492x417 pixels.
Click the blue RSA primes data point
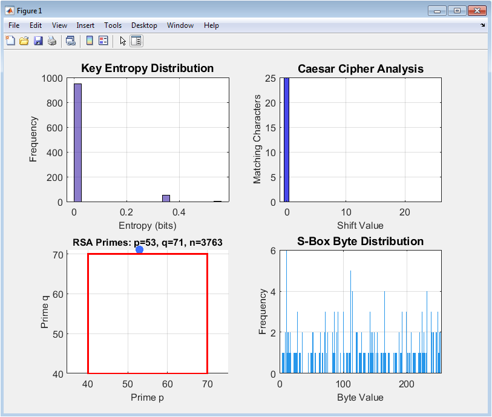point(139,249)
